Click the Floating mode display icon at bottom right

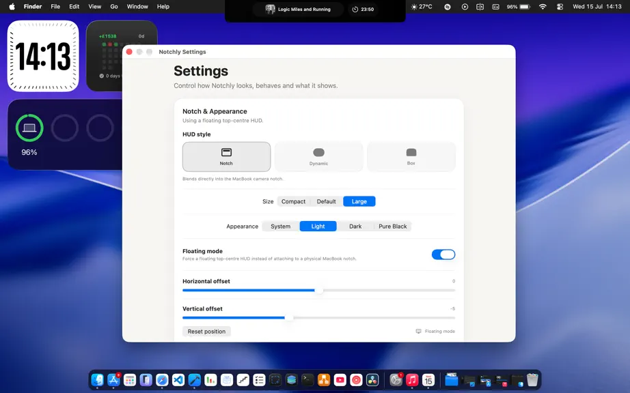coord(418,331)
